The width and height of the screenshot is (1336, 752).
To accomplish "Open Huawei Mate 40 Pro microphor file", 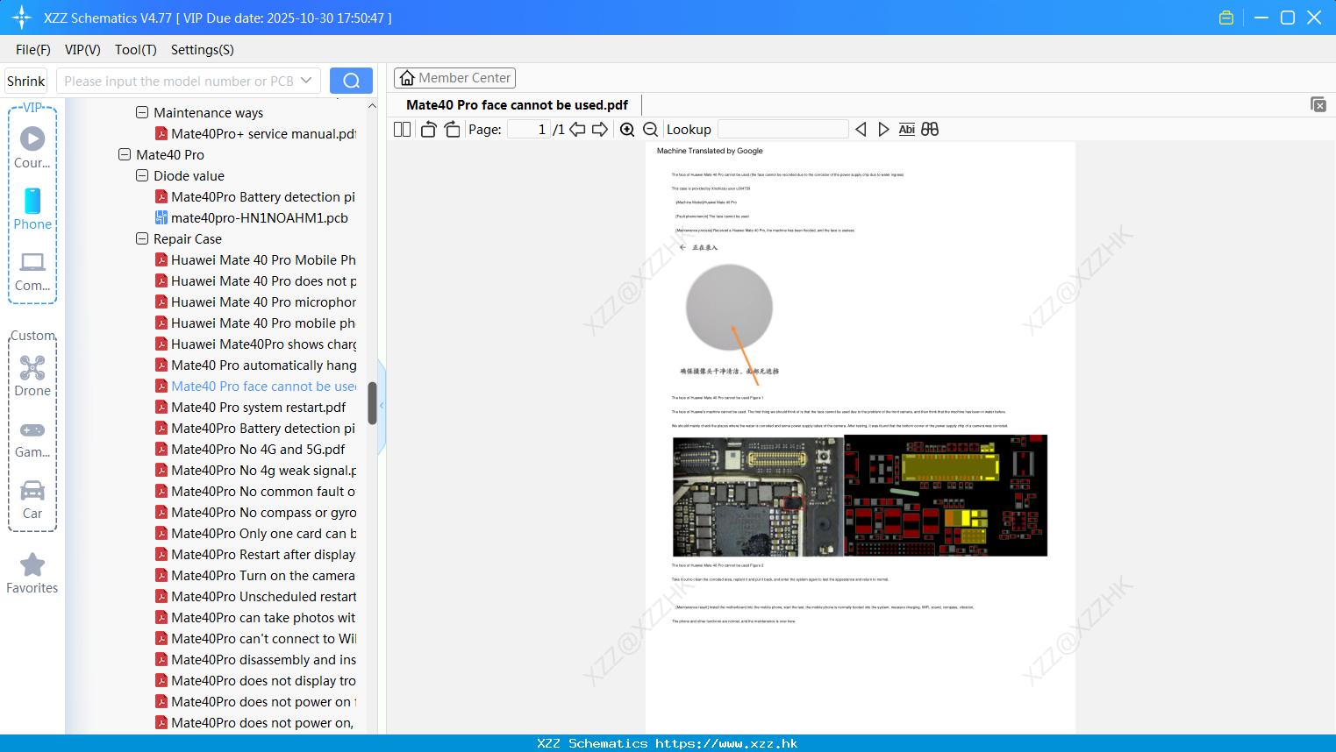I will pyautogui.click(x=255, y=302).
